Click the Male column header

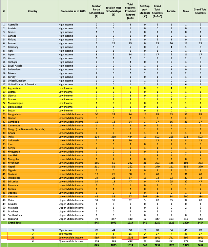pyautogui.click(x=186, y=11)
